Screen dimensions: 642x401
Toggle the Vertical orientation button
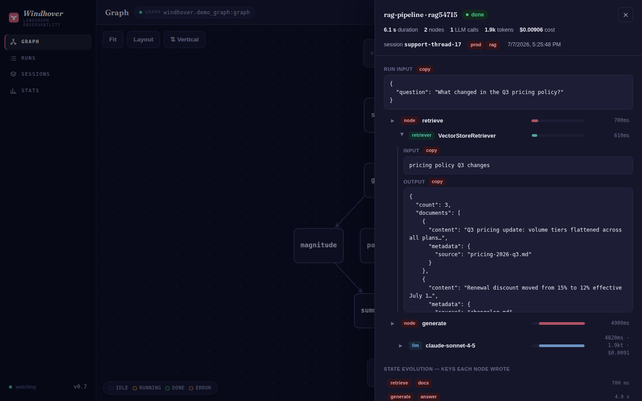click(x=185, y=40)
